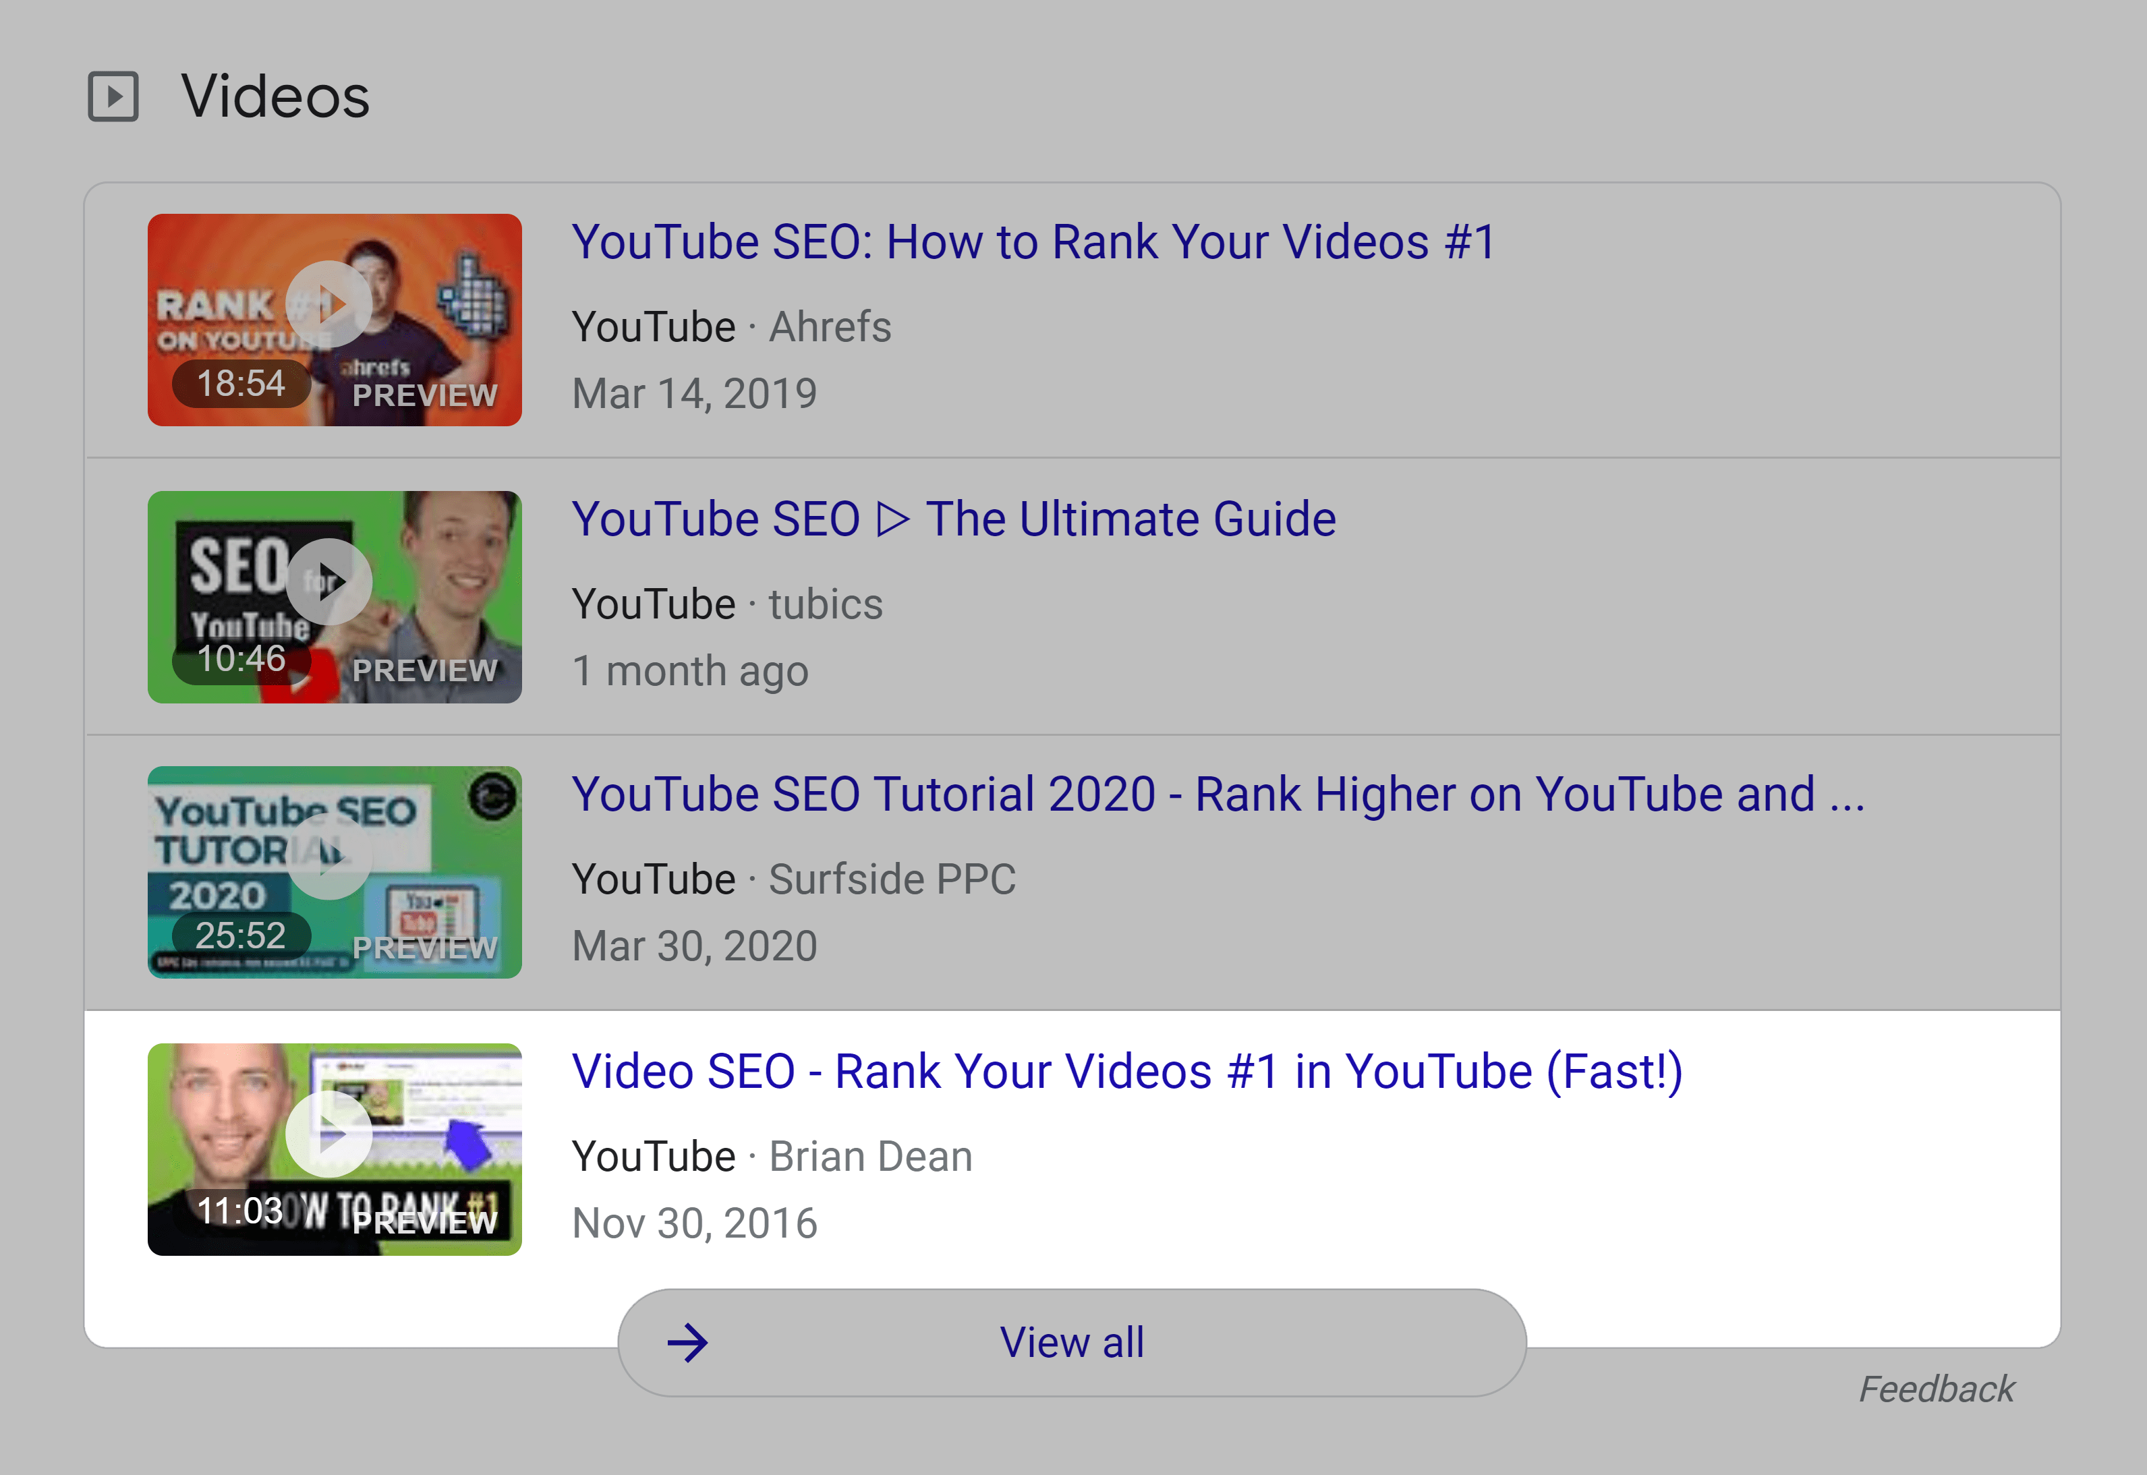Click the 'Nov 30, 2016' date
2147x1475 pixels.
(694, 1223)
